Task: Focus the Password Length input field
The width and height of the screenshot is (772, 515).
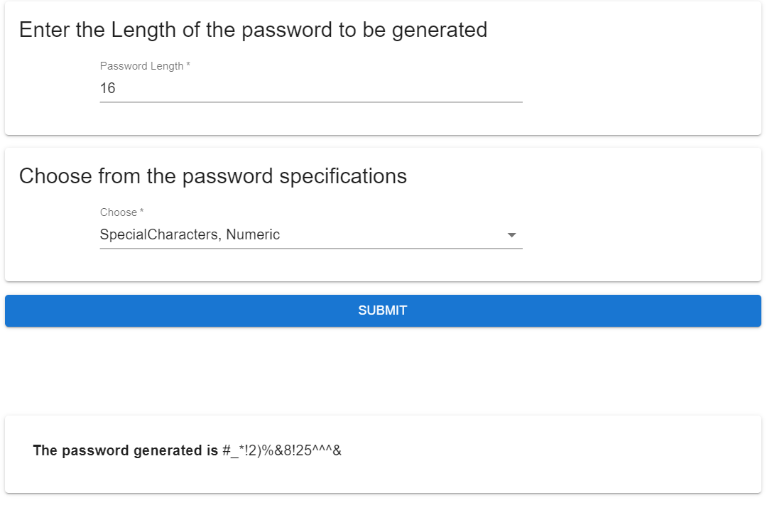Action: (311, 89)
